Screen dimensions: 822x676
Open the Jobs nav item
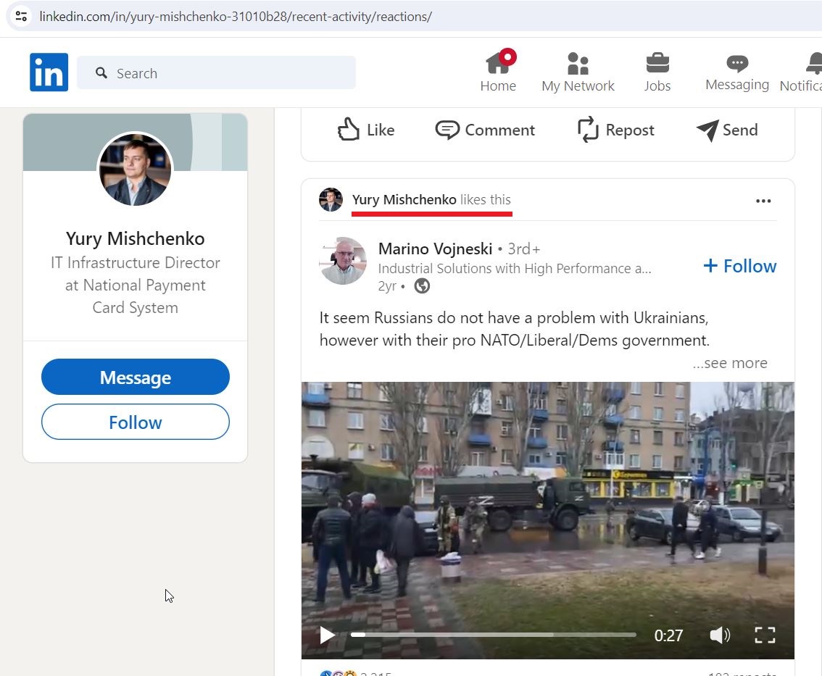[x=657, y=72]
